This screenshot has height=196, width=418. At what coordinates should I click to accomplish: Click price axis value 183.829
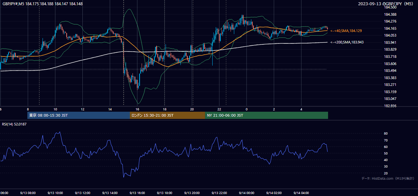click(x=390, y=50)
